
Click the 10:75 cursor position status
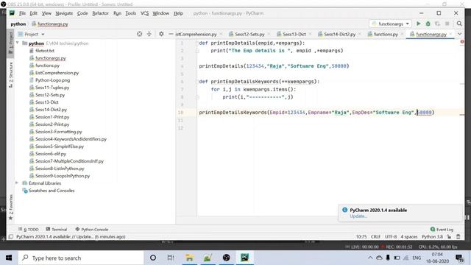click(x=361, y=237)
